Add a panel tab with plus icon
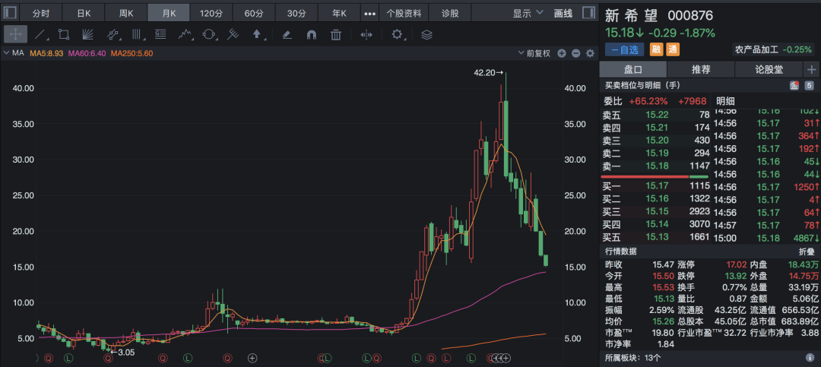 click(x=812, y=69)
